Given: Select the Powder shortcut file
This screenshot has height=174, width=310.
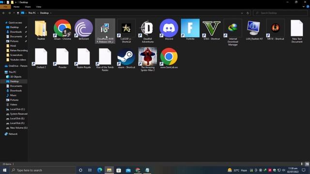Looking at the screenshot, I should pos(62,57).
